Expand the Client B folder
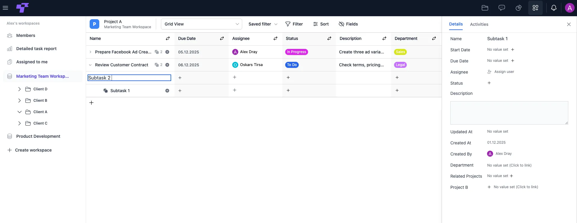 pyautogui.click(x=20, y=101)
